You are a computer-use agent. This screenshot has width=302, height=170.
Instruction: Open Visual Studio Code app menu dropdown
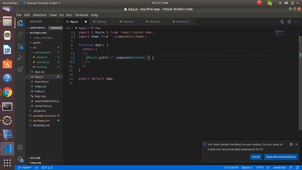42,3
